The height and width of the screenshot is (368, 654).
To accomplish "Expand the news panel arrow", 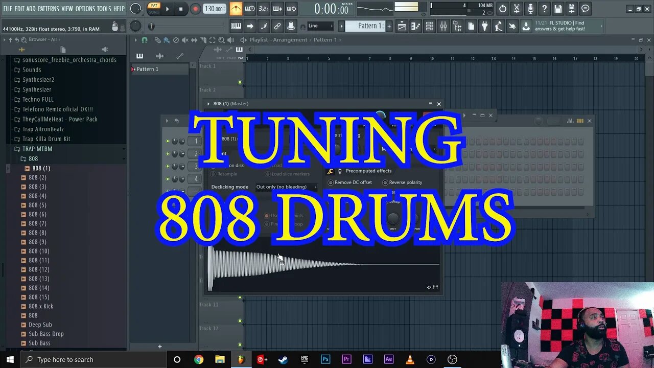I will (x=601, y=26).
